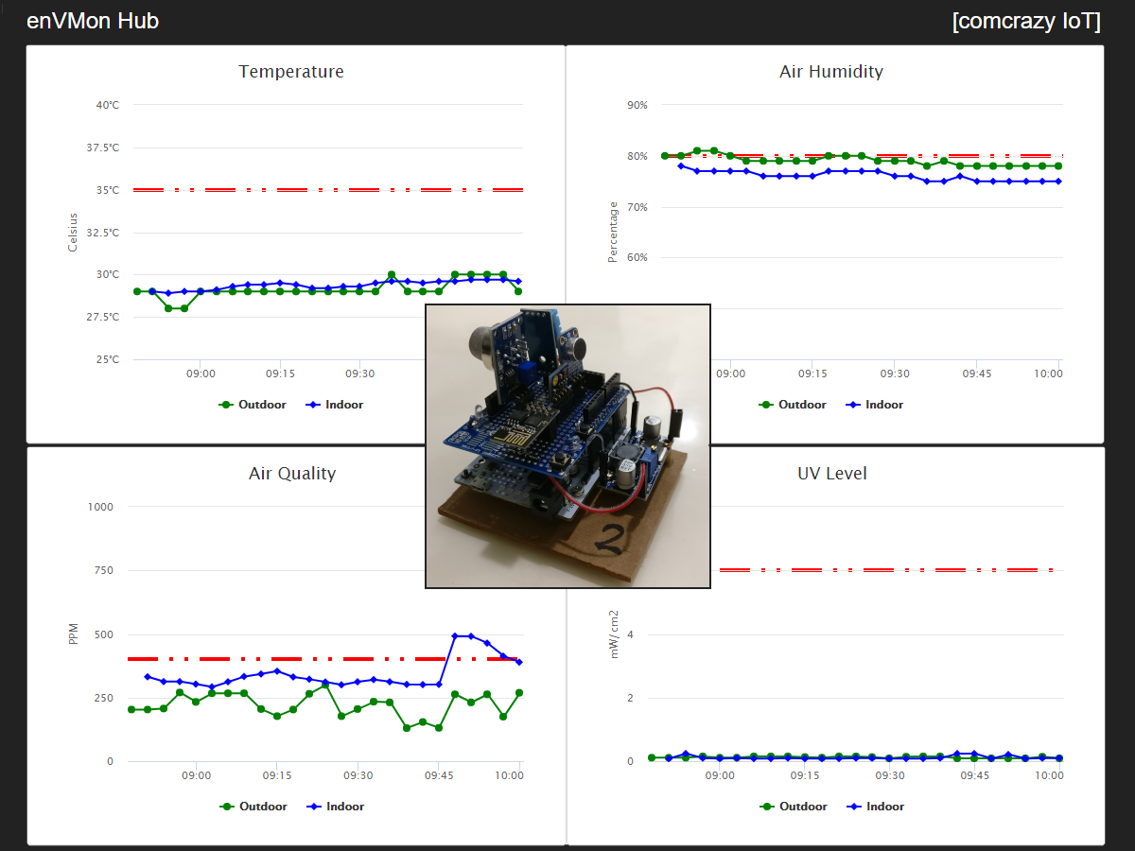
Task: Click the 09:45 time label in Air Humidity chart
Action: (977, 373)
